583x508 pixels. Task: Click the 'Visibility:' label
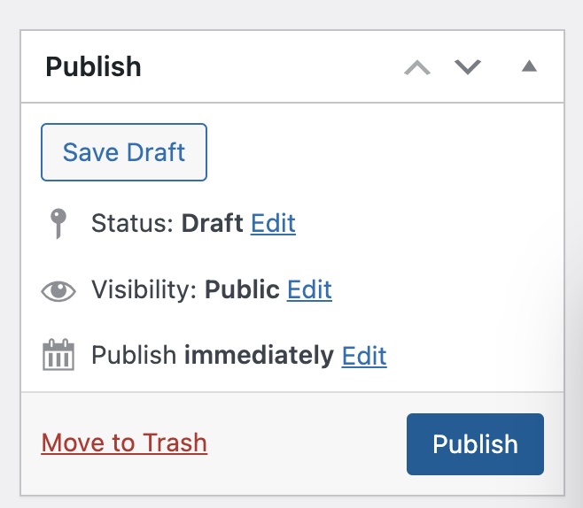coord(144,289)
